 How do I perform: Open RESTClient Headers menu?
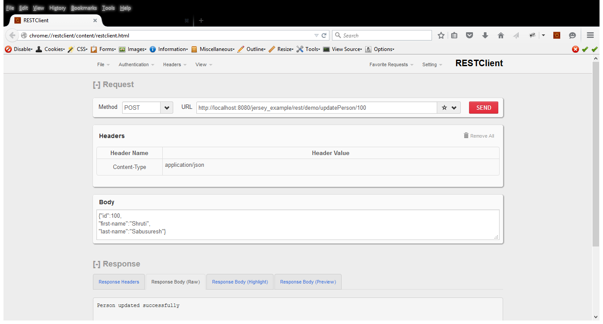coord(175,64)
